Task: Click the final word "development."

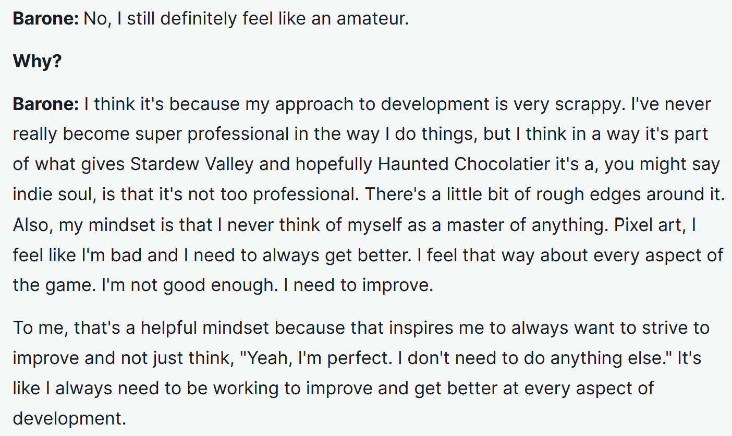Action: tap(69, 419)
